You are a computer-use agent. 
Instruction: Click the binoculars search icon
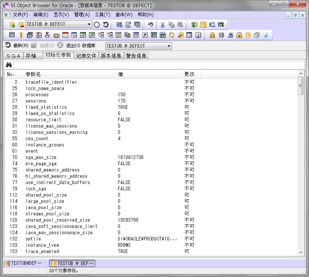click(x=8, y=65)
